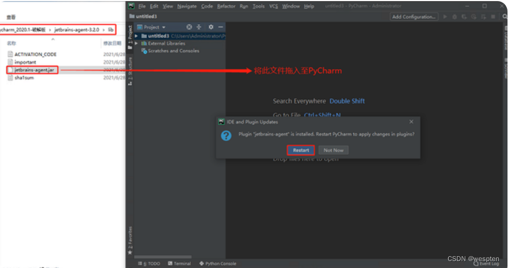Click Run with Coverage icon

click(464, 17)
